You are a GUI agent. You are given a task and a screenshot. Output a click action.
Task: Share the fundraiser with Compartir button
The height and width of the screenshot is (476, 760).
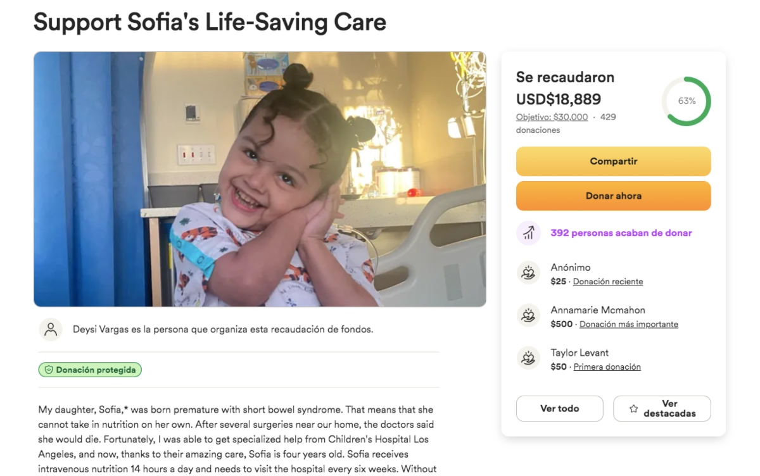tap(614, 161)
